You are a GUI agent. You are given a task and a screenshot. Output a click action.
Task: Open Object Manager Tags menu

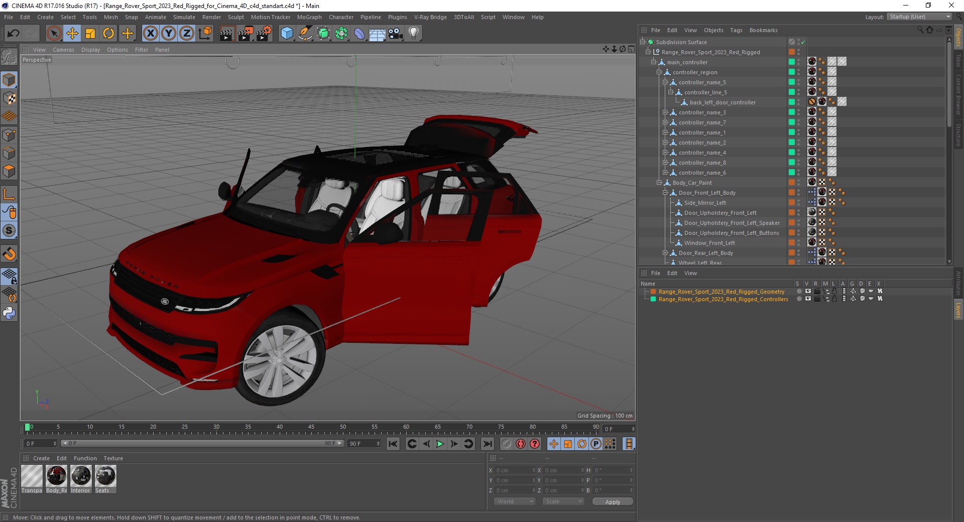pos(736,30)
